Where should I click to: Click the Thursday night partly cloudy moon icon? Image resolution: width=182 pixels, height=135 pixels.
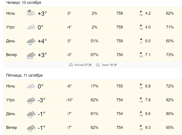pos(31,13)
